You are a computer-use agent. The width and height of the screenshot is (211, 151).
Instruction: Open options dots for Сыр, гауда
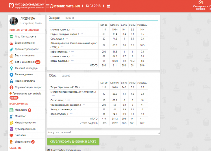pyautogui.click(x=67, y=38)
